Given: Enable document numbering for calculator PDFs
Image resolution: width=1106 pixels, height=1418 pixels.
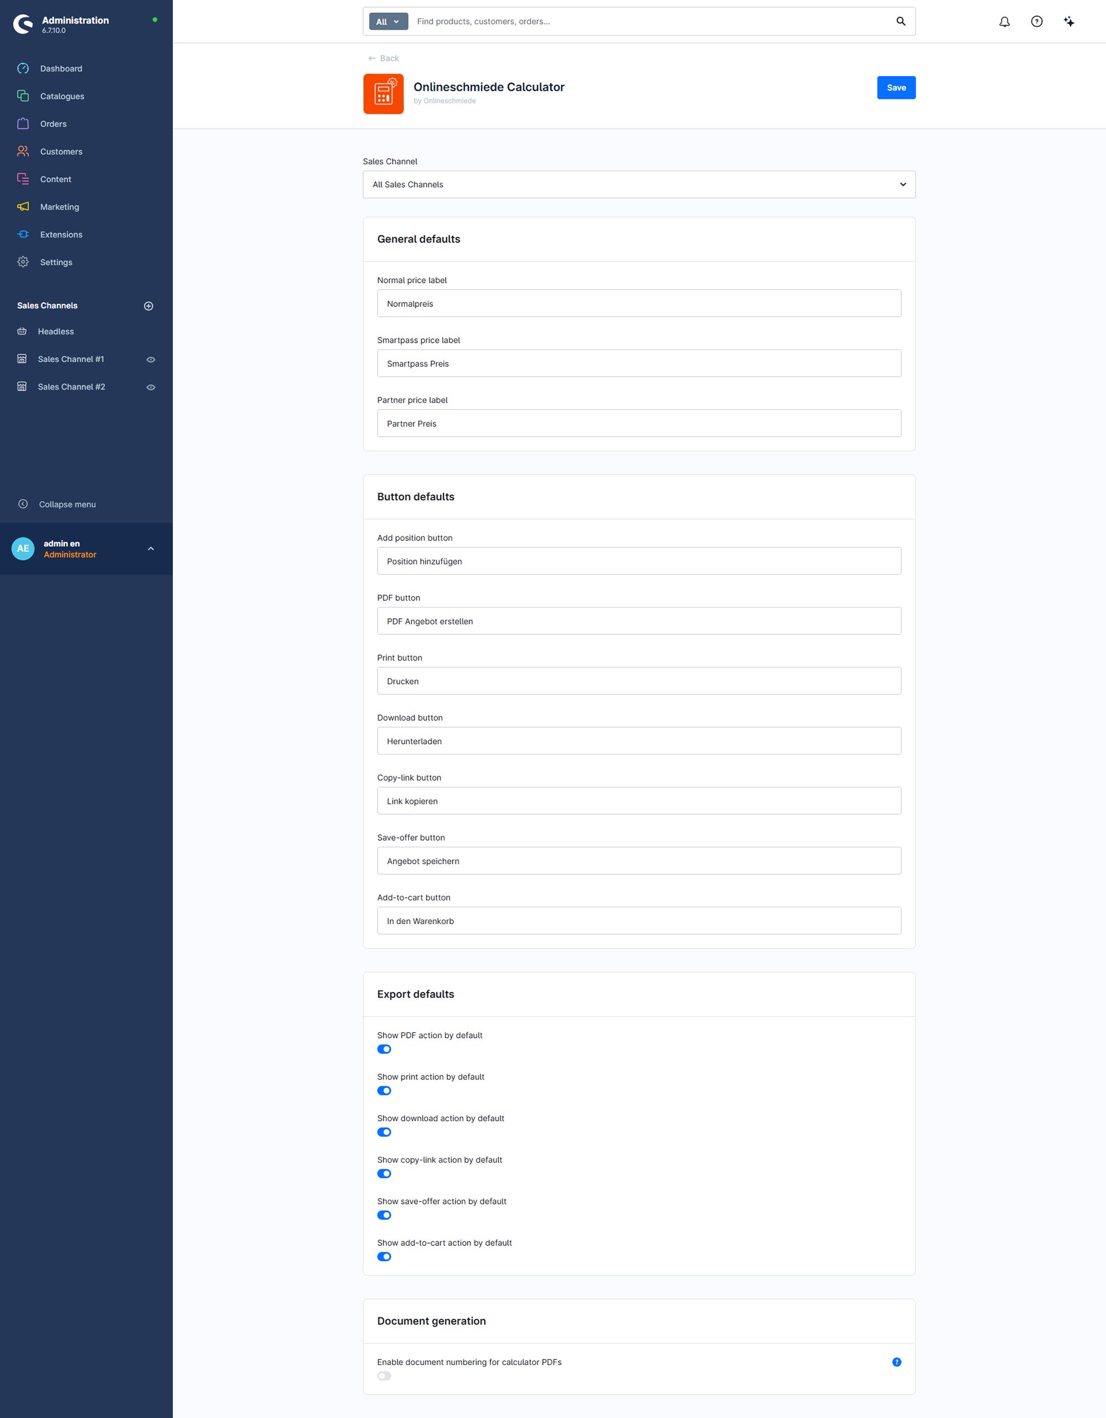Looking at the screenshot, I should (384, 1376).
